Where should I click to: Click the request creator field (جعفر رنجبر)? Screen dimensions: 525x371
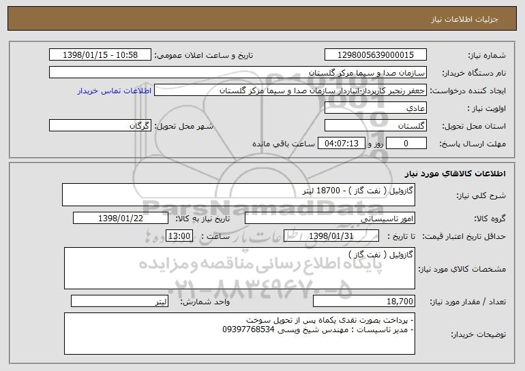[290, 91]
